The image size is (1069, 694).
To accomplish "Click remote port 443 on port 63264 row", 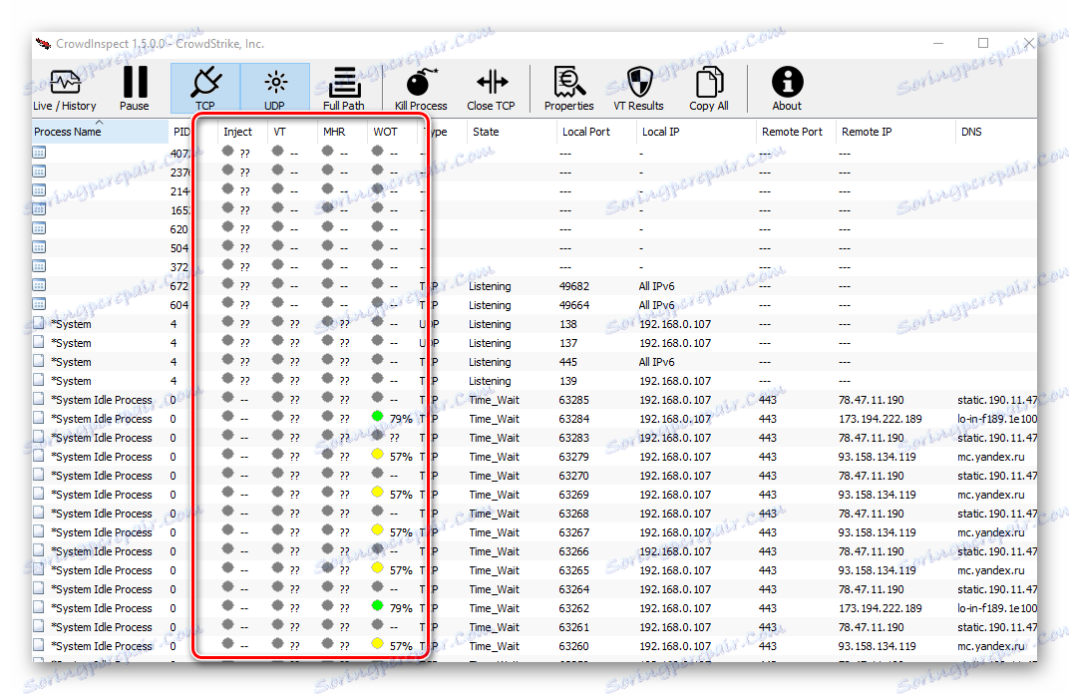I will (x=768, y=589).
